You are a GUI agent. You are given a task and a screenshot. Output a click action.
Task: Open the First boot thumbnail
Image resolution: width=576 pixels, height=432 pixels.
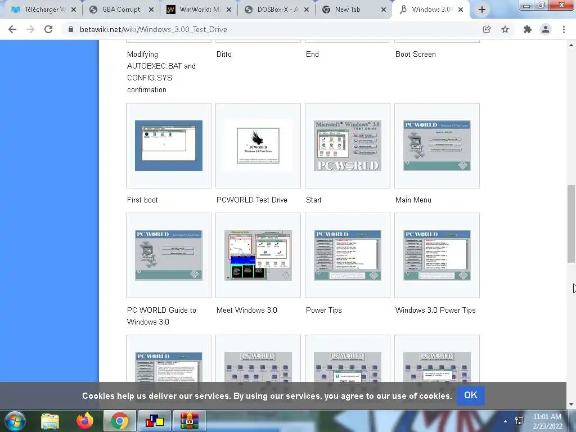(x=169, y=146)
